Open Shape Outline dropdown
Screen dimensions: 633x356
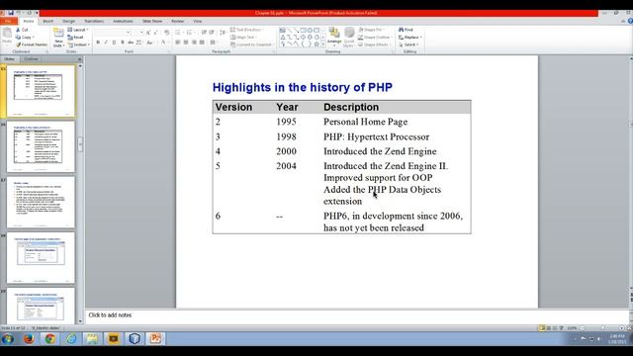coord(375,38)
